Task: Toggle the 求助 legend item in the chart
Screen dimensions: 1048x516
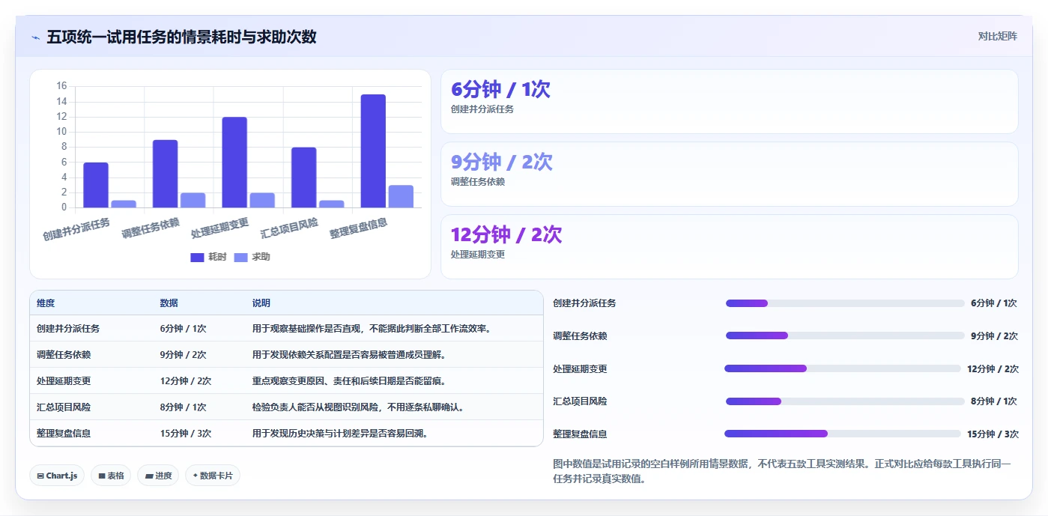Action: tap(252, 257)
